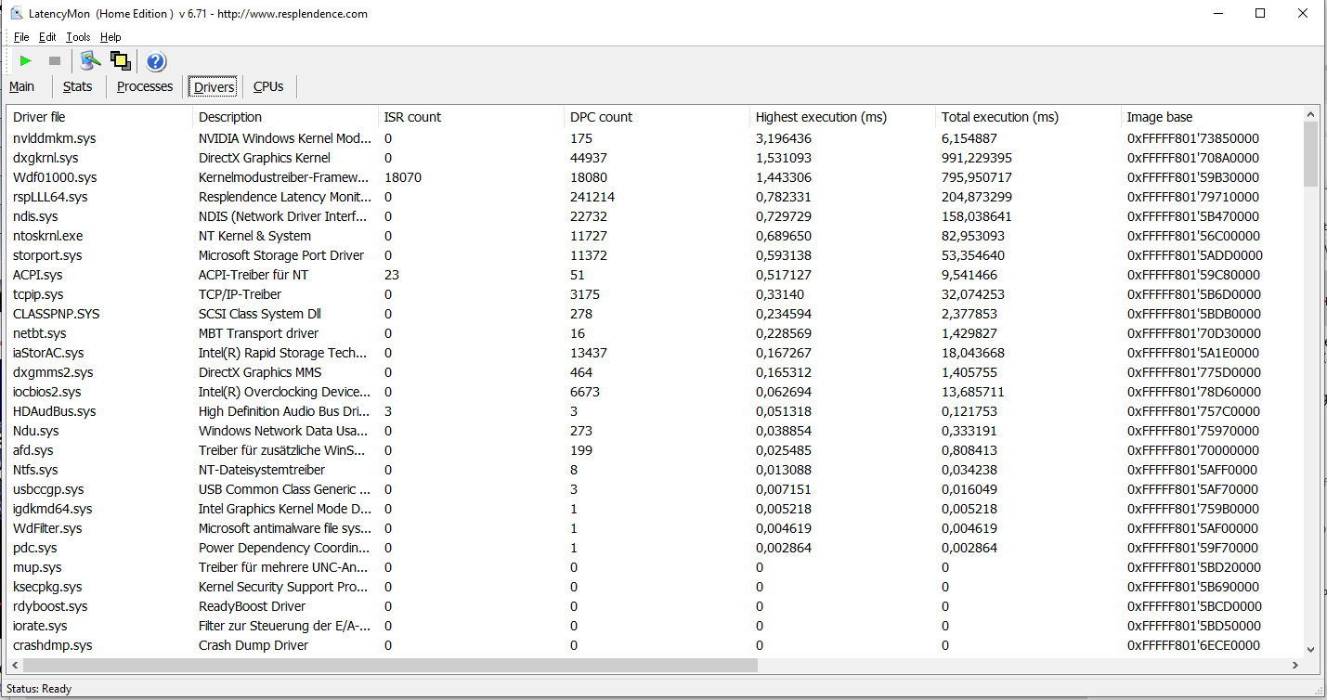
Task: Start monitoring with the green play icon
Action: [25, 61]
